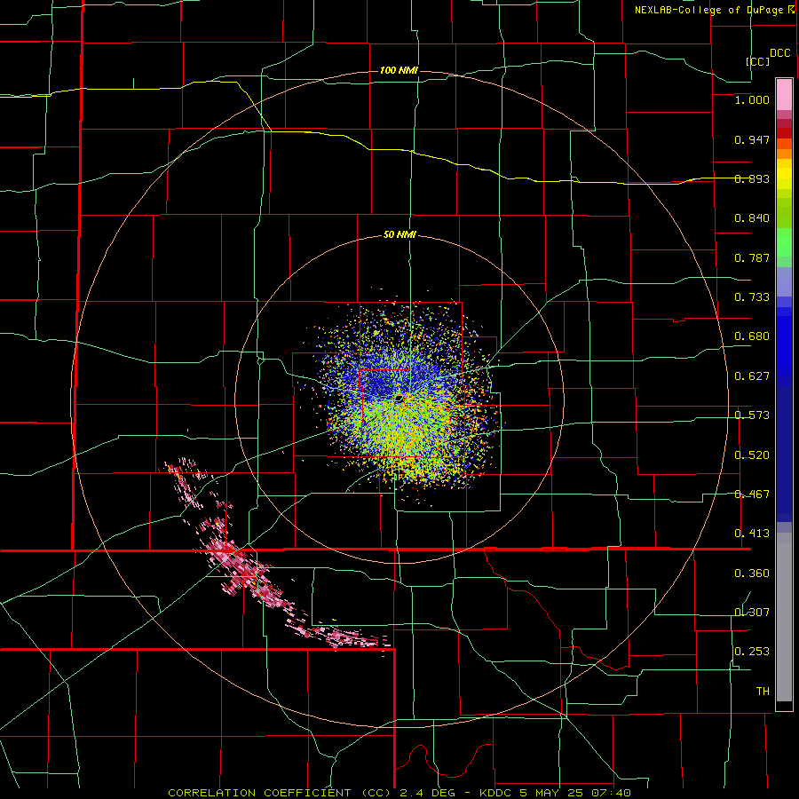Image resolution: width=799 pixels, height=799 pixels.
Task: Click the DCC label above the color scale
Action: pyautogui.click(x=780, y=53)
